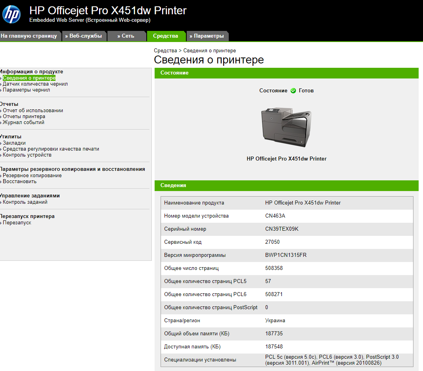Click Параметры резервного копирования и восстановления heading

click(x=72, y=169)
